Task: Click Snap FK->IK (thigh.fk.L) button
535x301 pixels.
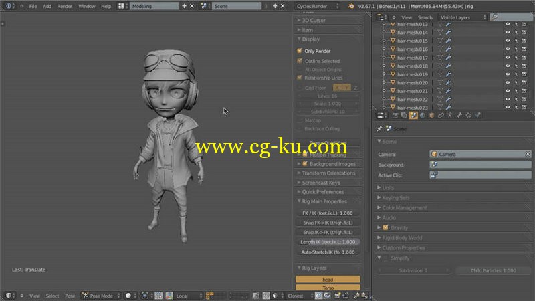Action: (328, 223)
